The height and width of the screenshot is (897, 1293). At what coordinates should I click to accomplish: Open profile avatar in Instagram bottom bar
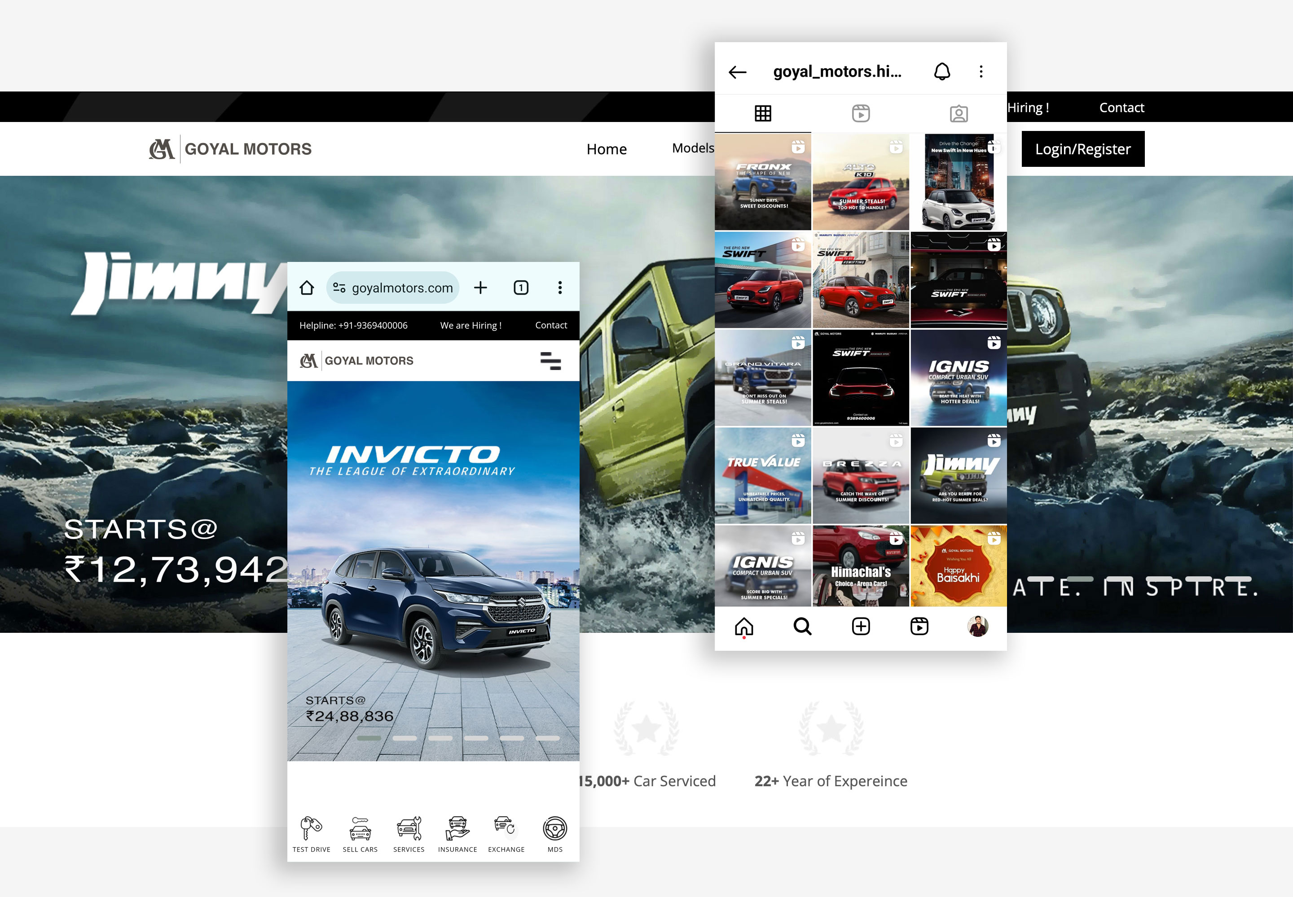point(978,626)
